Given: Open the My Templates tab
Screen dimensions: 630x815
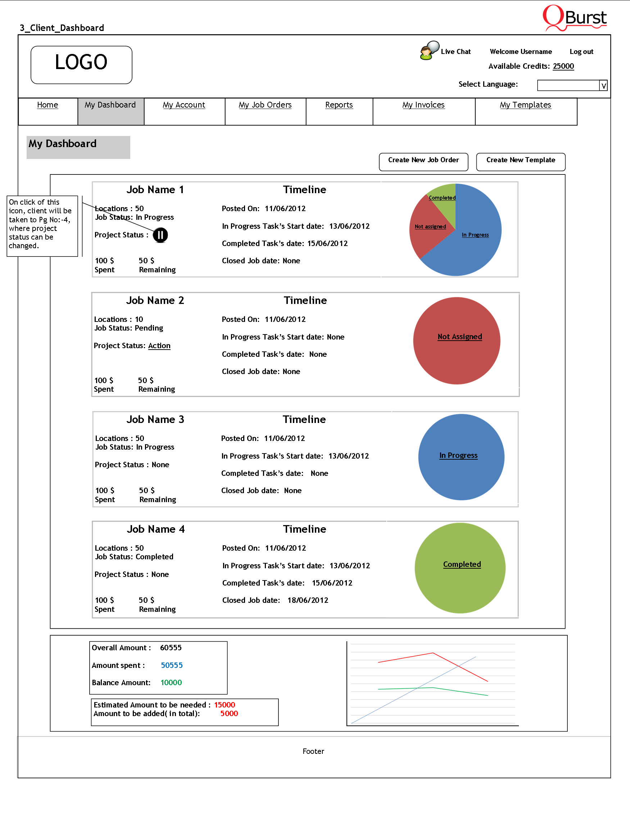Looking at the screenshot, I should (525, 105).
